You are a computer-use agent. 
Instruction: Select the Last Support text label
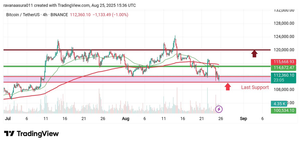pyautogui.click(x=255, y=87)
